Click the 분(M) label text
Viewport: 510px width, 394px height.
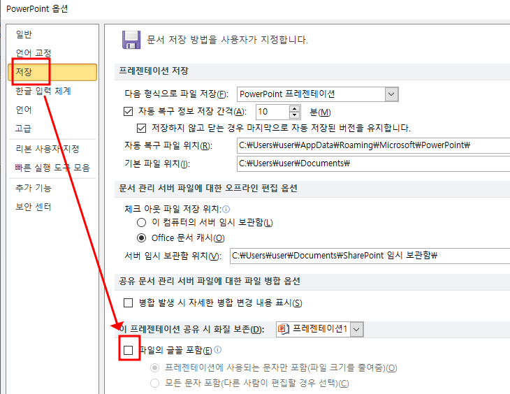[x=320, y=112]
